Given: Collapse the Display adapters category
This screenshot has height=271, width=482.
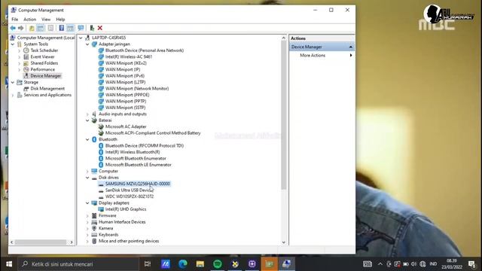Looking at the screenshot, I should coord(87,203).
